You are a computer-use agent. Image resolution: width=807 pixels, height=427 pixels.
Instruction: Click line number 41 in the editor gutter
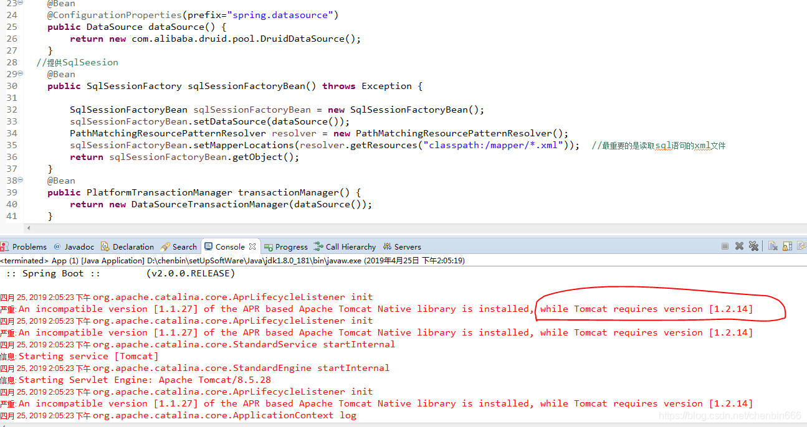point(12,216)
